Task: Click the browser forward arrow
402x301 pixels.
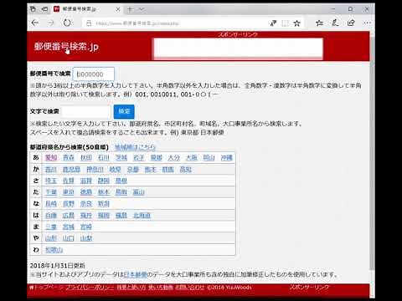Action: tap(51, 23)
